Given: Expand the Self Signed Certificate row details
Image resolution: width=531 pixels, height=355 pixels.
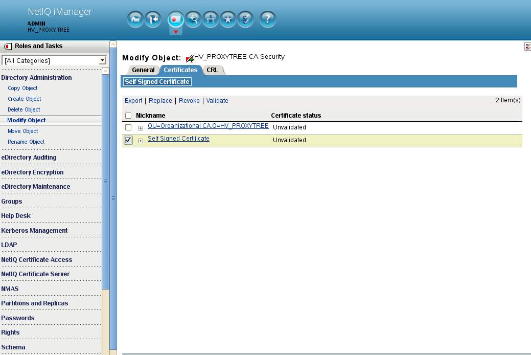Looking at the screenshot, I should point(141,141).
